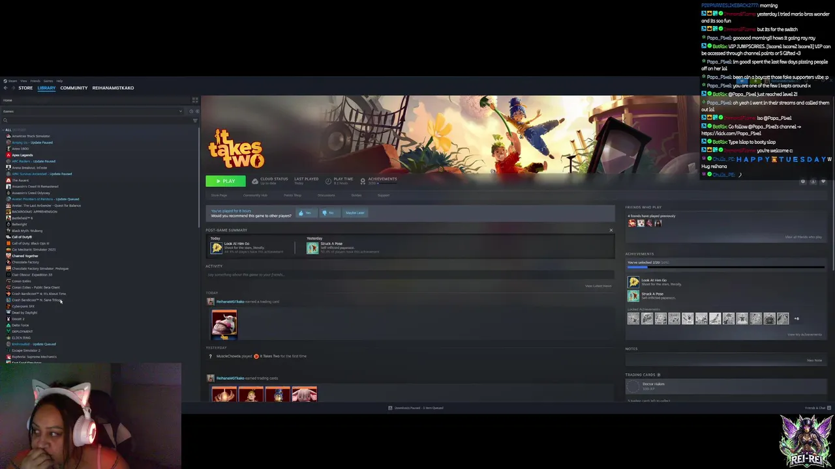The width and height of the screenshot is (835, 469).
Task: Toggle the recent activity clock filter
Action: click(192, 111)
